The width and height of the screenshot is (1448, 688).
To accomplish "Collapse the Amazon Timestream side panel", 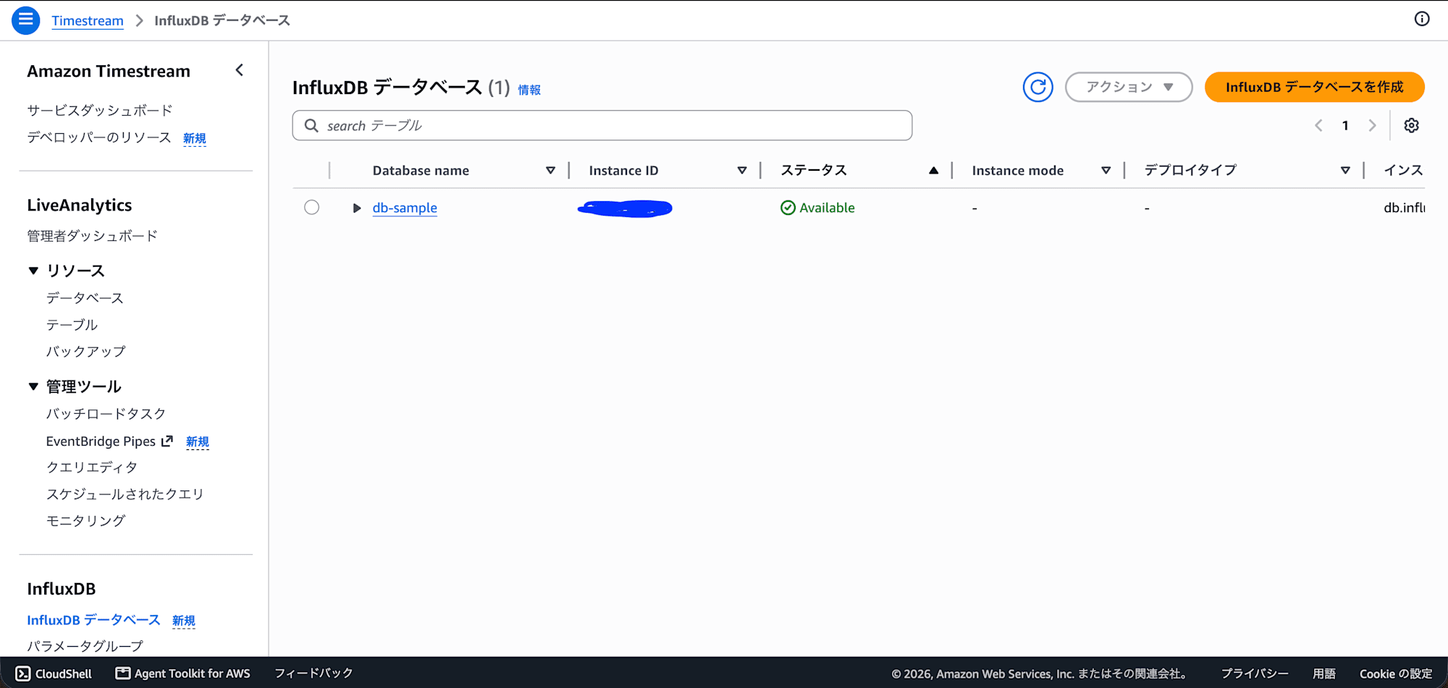I will 240,70.
